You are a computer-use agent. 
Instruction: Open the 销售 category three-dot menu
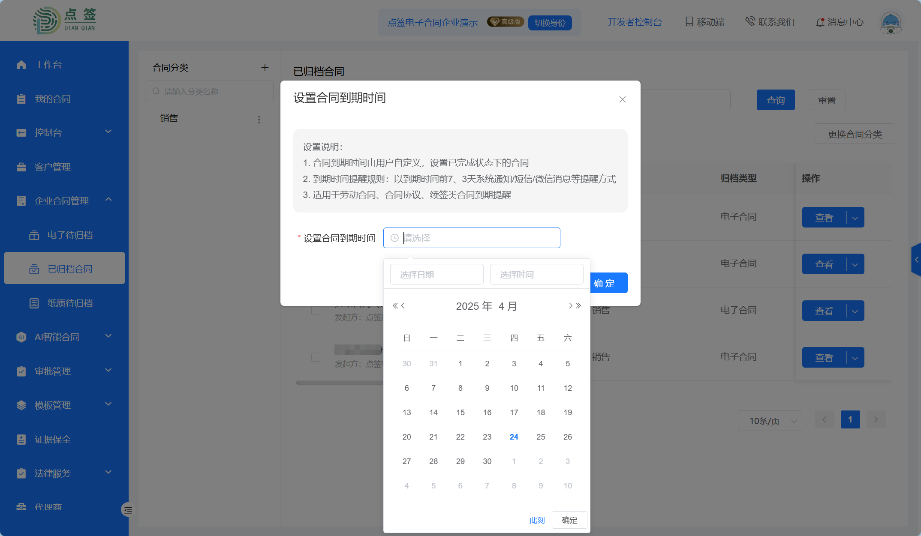point(259,120)
